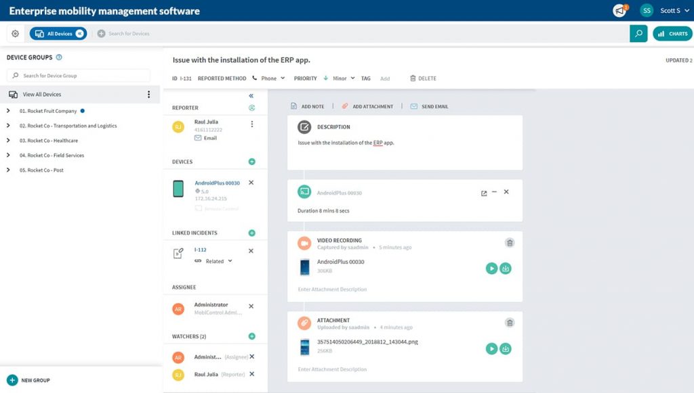
Task: Click the settings gear above Device Groups
Action: pyautogui.click(x=14, y=32)
